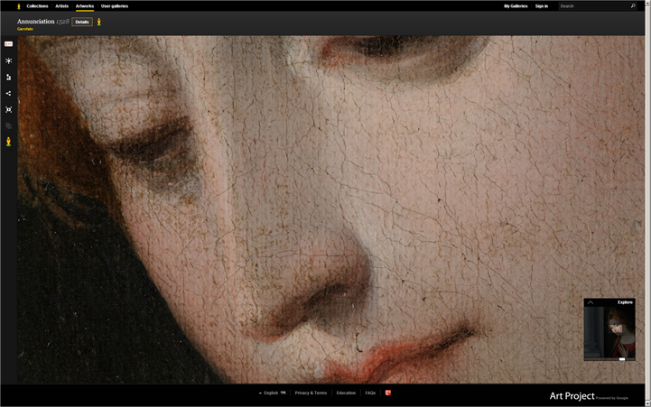
Task: Open User galleries
Action: [115, 6]
